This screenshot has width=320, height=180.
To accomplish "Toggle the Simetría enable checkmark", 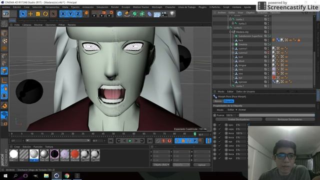I will point(269,44).
